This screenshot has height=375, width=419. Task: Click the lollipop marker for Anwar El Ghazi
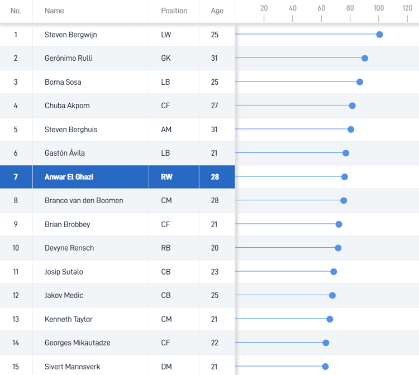tap(345, 177)
